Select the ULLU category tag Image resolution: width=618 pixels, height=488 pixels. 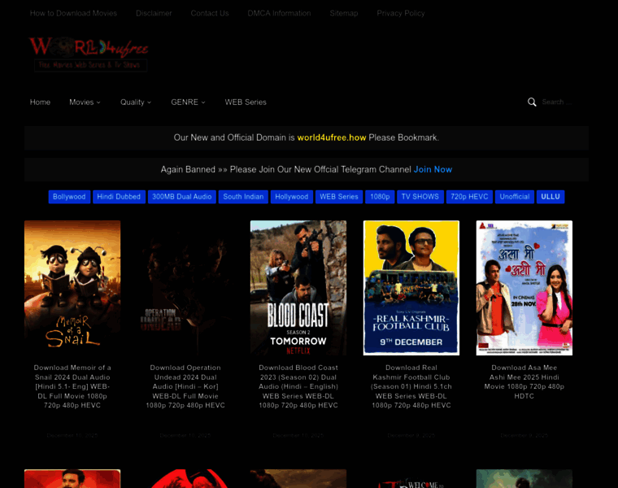coord(551,197)
